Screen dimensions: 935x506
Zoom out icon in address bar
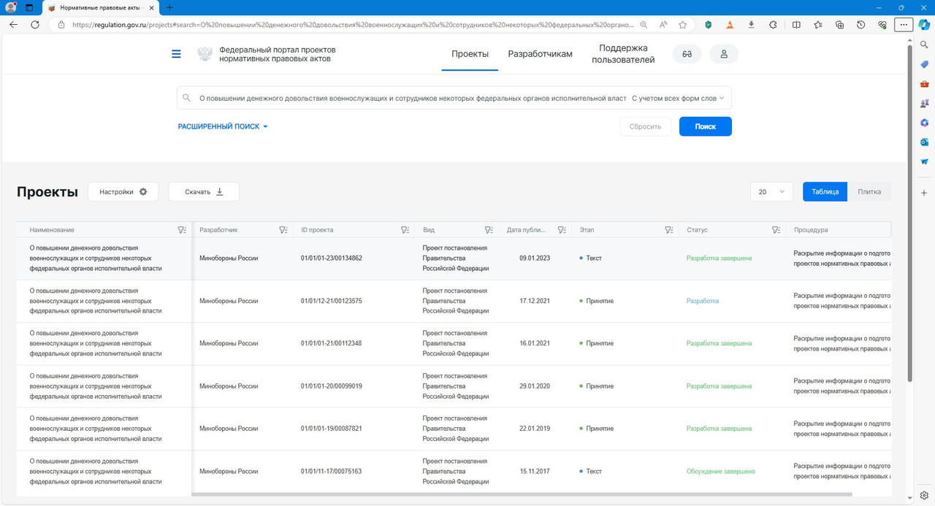tap(644, 24)
